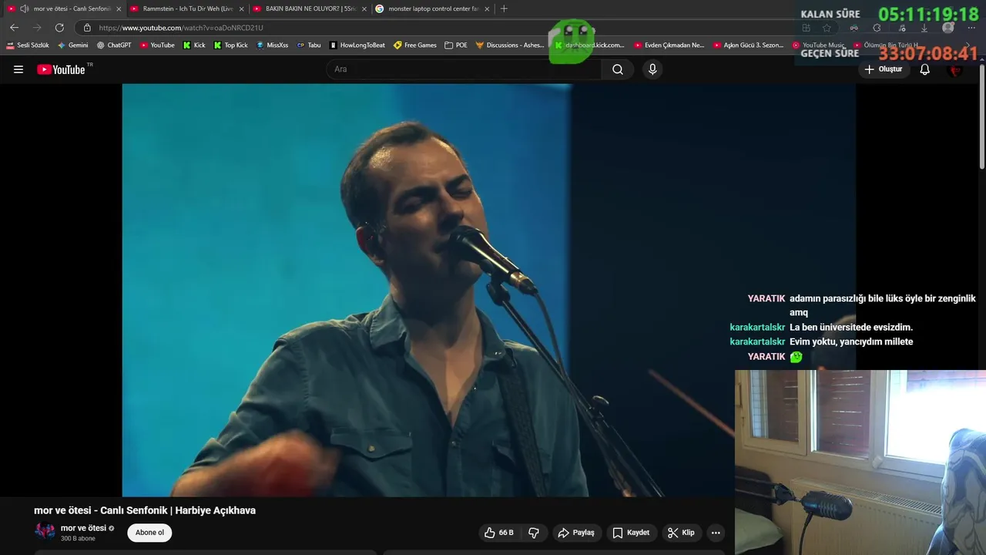The height and width of the screenshot is (555, 986).
Task: Go back with the browser back arrow
Action: 14,28
